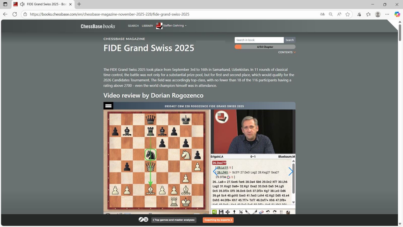
Task: Mute the tab via speaker icon
Action: [x=22, y=4]
